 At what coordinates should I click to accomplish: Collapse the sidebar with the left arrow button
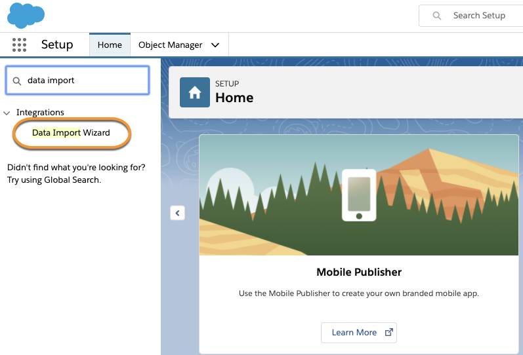177,213
